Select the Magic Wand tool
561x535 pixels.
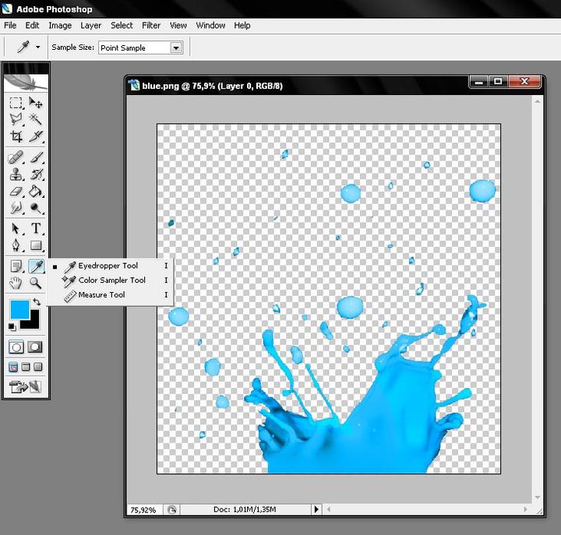[x=35, y=119]
